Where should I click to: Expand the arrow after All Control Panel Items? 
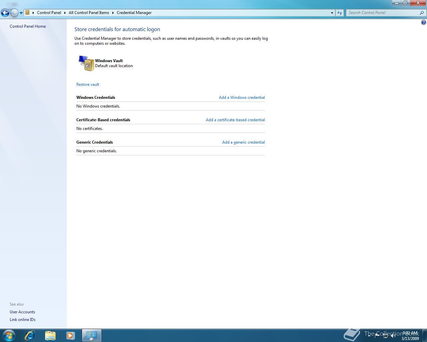113,13
